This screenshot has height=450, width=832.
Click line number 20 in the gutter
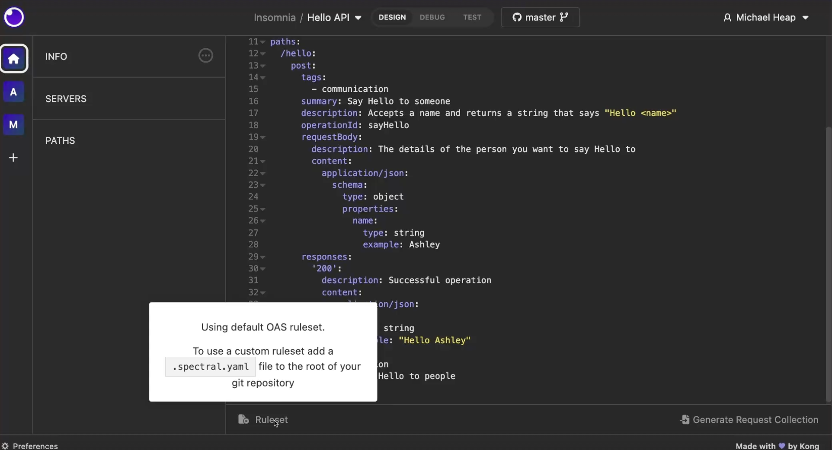coord(253,149)
